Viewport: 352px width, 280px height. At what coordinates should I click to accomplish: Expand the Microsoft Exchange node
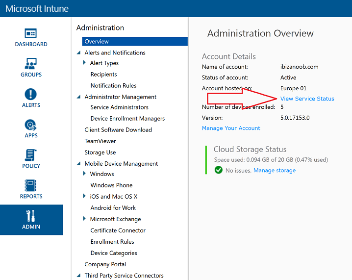[x=84, y=219]
